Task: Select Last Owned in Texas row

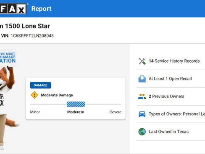Action: pyautogui.click(x=171, y=132)
